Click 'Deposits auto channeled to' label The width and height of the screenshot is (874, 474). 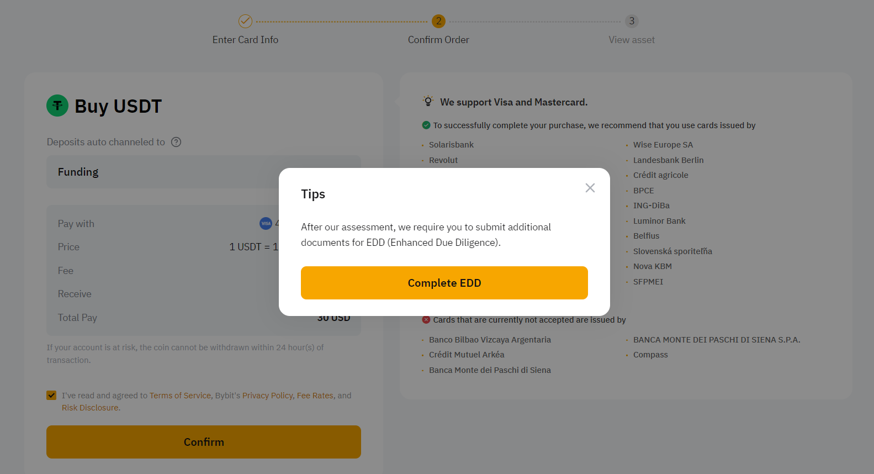[106, 142]
